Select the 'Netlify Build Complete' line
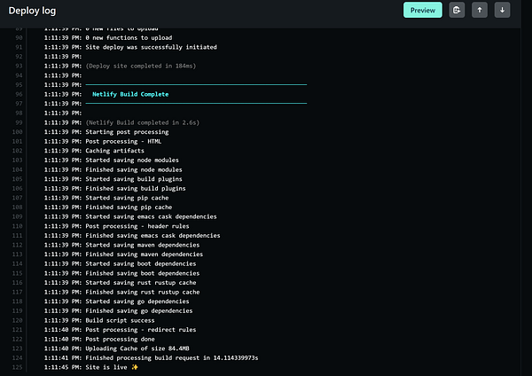 point(130,94)
